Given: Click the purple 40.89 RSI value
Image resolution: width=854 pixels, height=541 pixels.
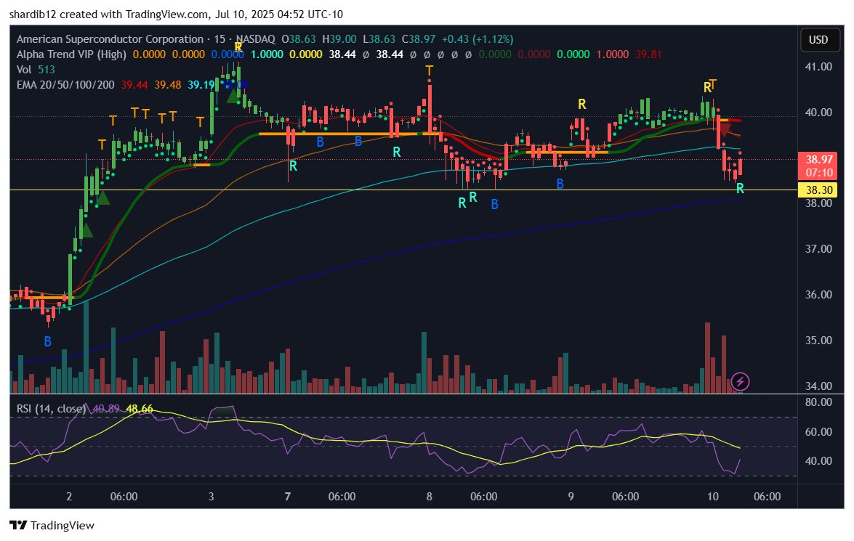Looking at the screenshot, I should point(106,409).
